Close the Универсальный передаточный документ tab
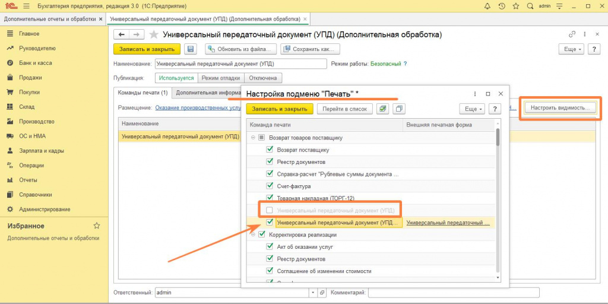This screenshot has width=608, height=304. 305,18
